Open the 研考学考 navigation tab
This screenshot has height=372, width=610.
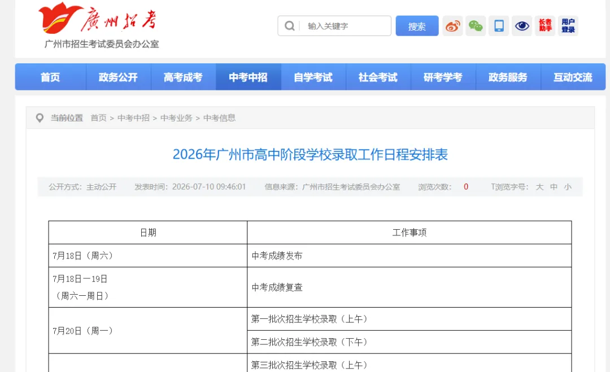pyautogui.click(x=443, y=77)
